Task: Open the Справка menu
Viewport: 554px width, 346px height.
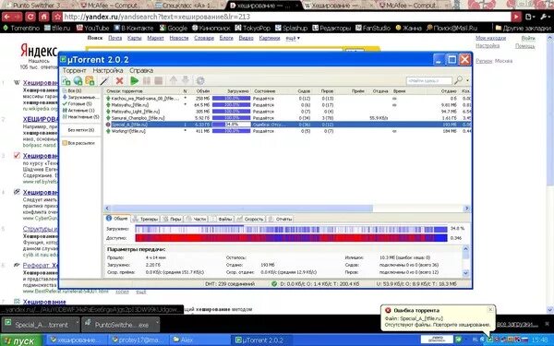Action: (141, 71)
